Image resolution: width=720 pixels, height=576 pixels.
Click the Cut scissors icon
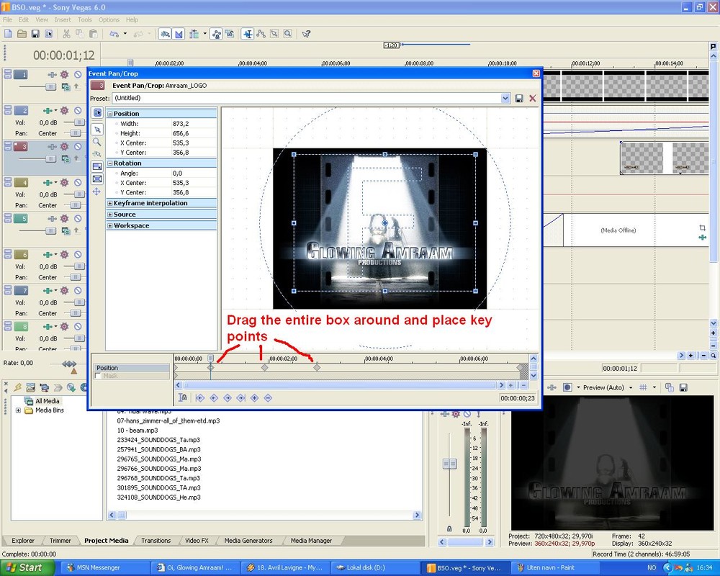66,34
